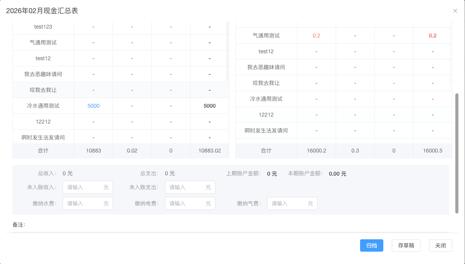Screen dimensions: 465x264
Task: Select 哎我去我让 in right table
Action: click(344, 83)
